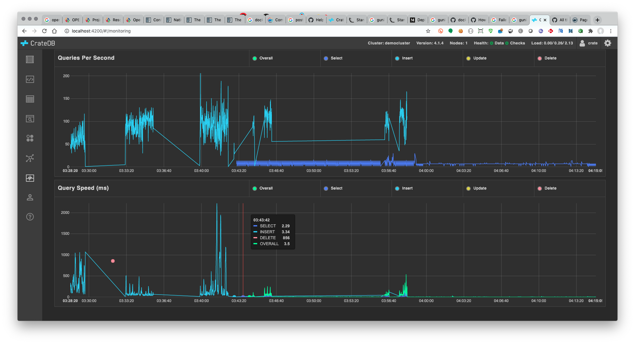
Task: Open the Cluster nodes view
Action: pyautogui.click(x=30, y=158)
